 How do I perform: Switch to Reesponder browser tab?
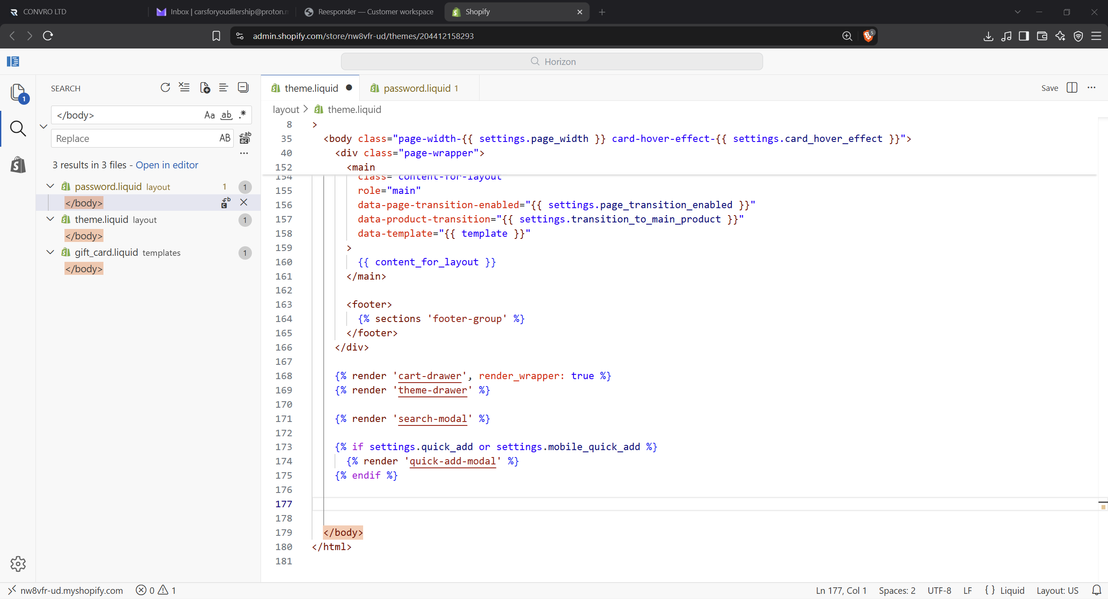369,12
